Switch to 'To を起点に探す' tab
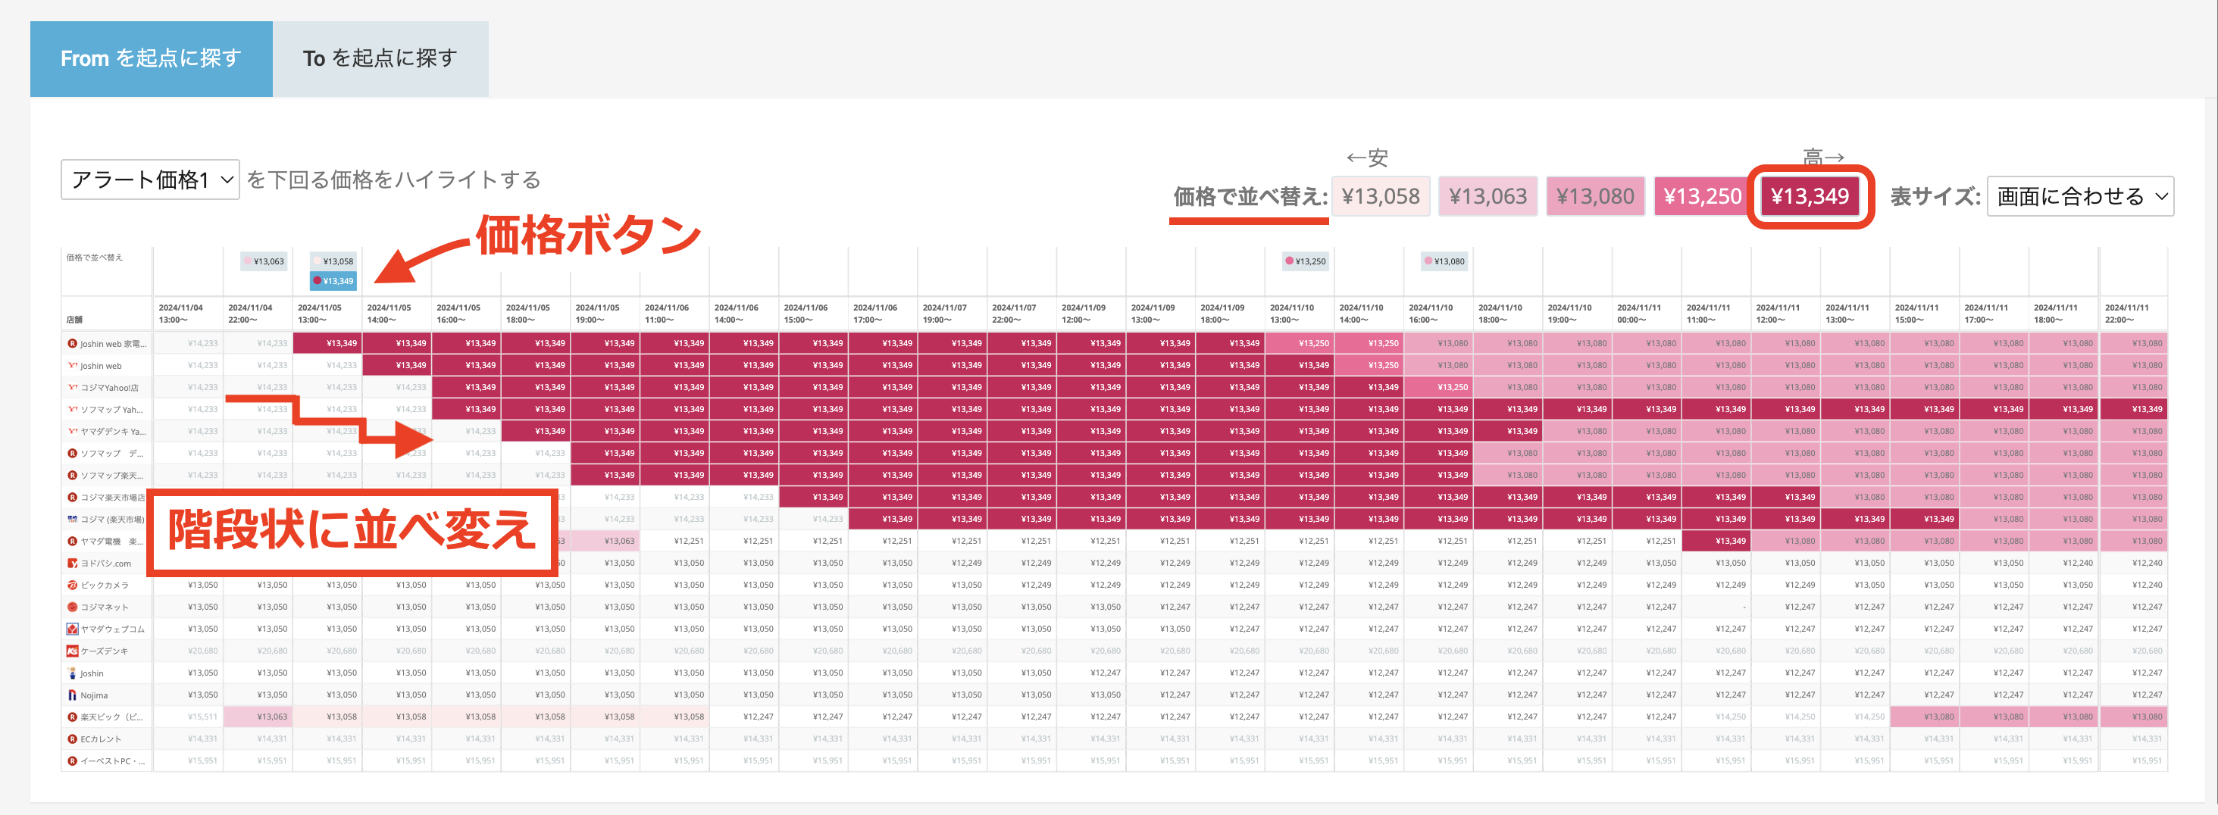Viewport: 2218px width, 815px height. point(380,58)
